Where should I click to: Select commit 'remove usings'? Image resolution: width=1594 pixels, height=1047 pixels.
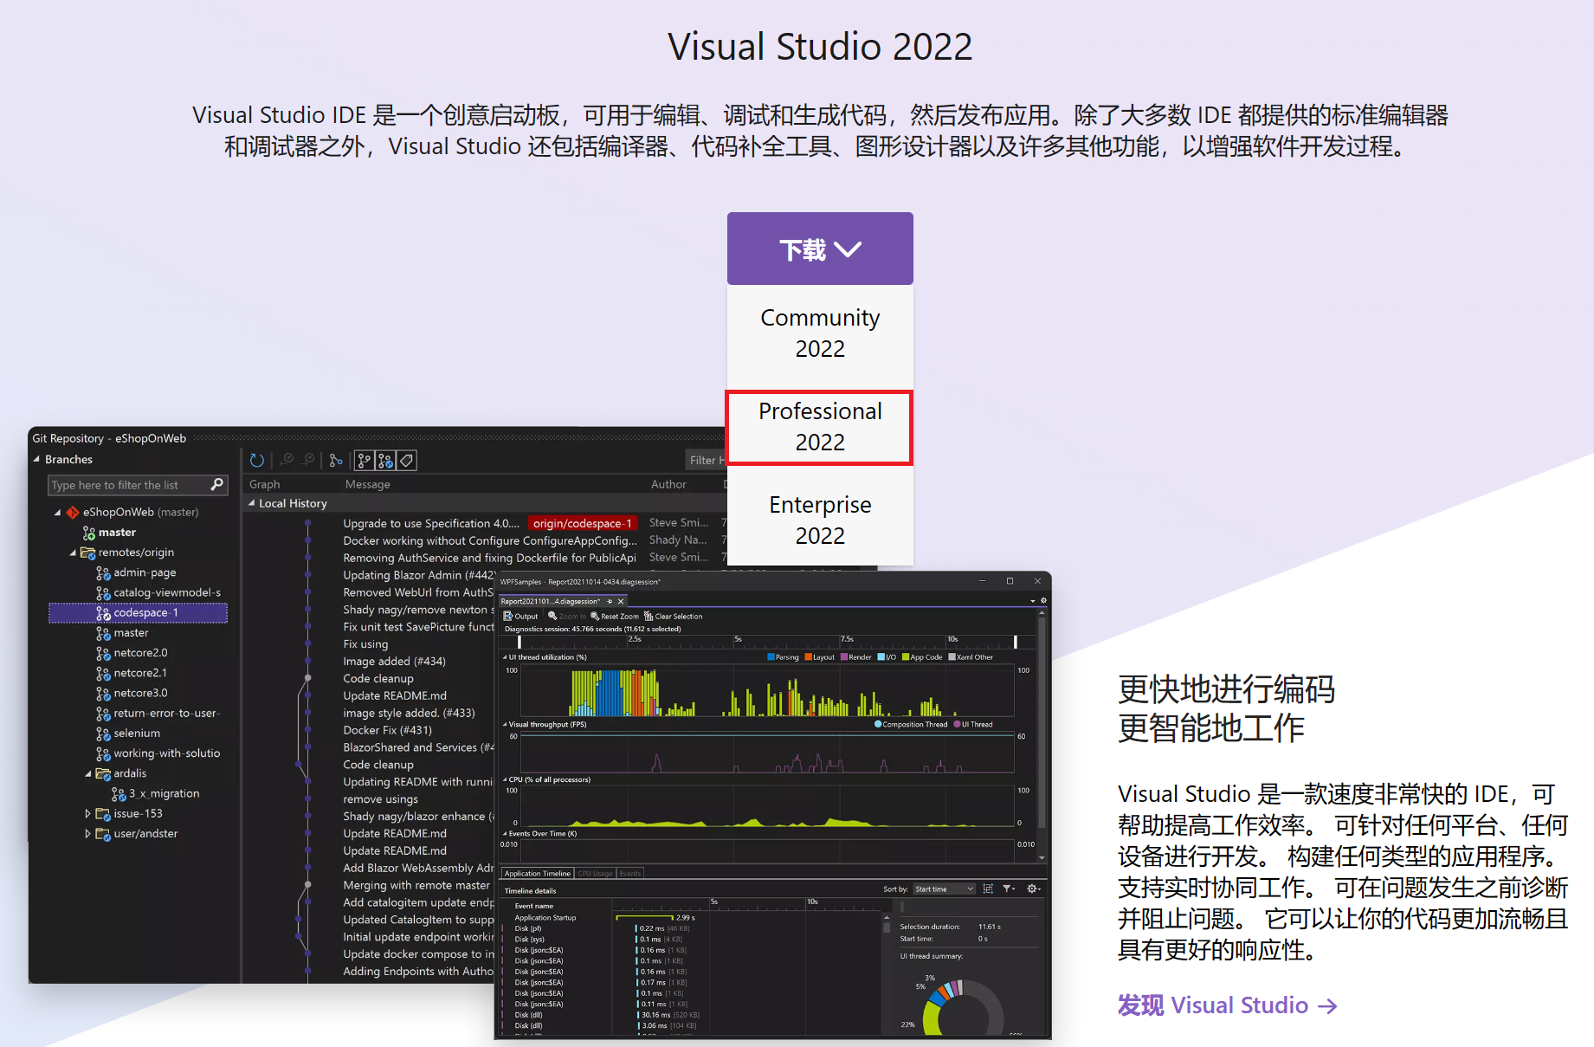380,798
